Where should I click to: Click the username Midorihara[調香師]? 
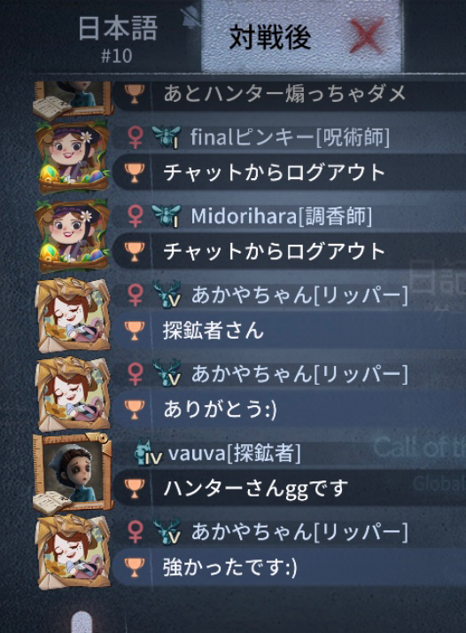(281, 216)
